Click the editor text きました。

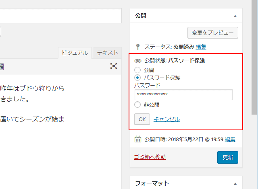(15, 99)
